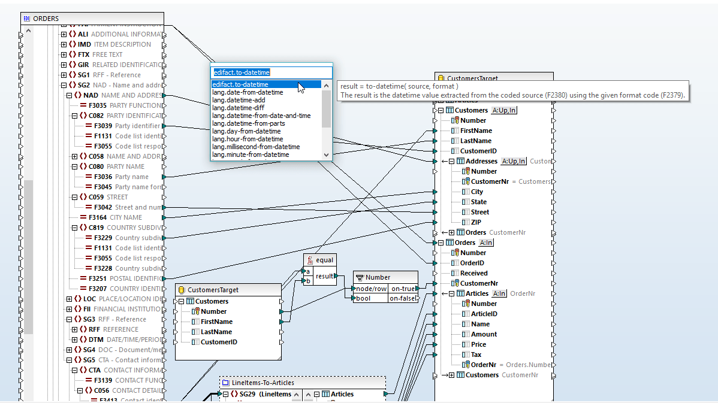Click the edifact.to-datetime search input field
Screen dimensions: 718x403
(271, 72)
